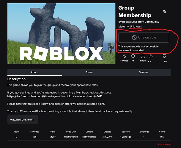The height and width of the screenshot is (148, 181).
Task: Click the Updated value 4 years ago
Action: pos(125,137)
